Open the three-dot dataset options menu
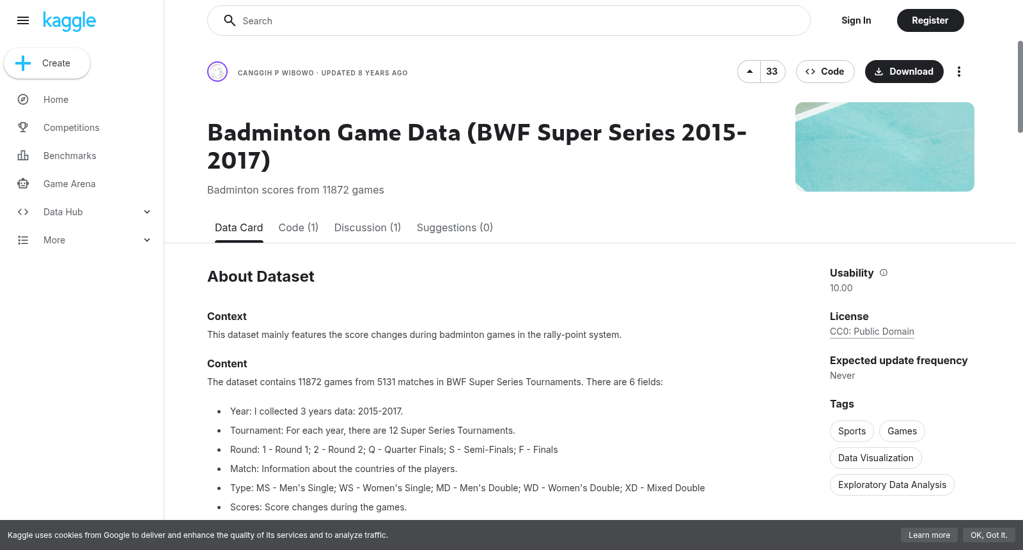1023x550 pixels. click(x=958, y=72)
